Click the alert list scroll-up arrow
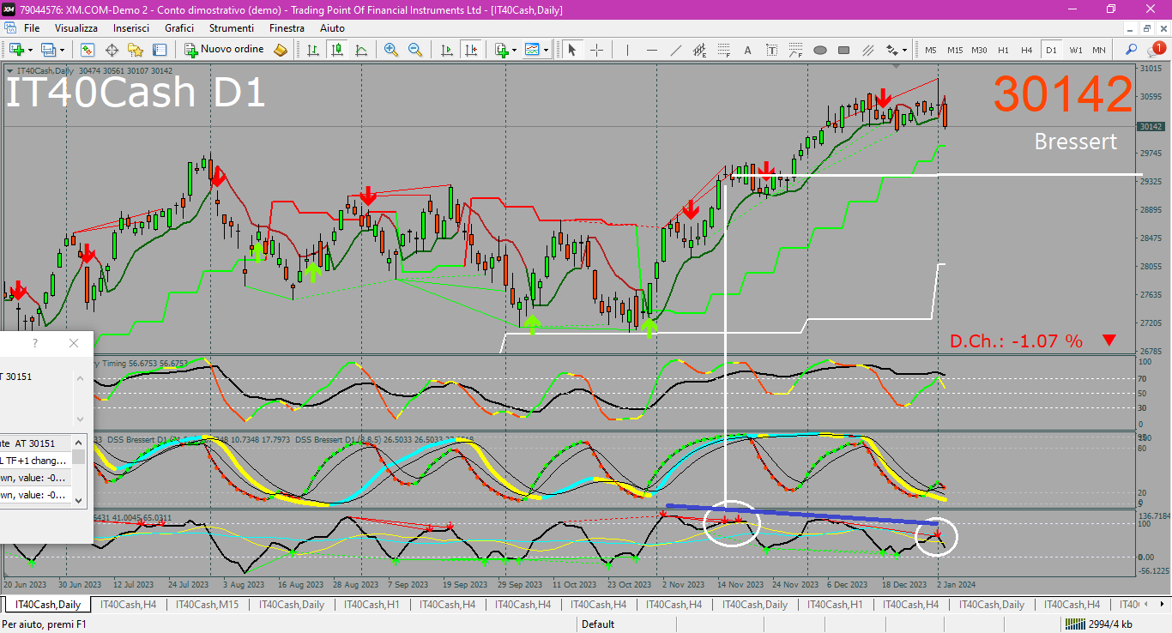 (78, 442)
